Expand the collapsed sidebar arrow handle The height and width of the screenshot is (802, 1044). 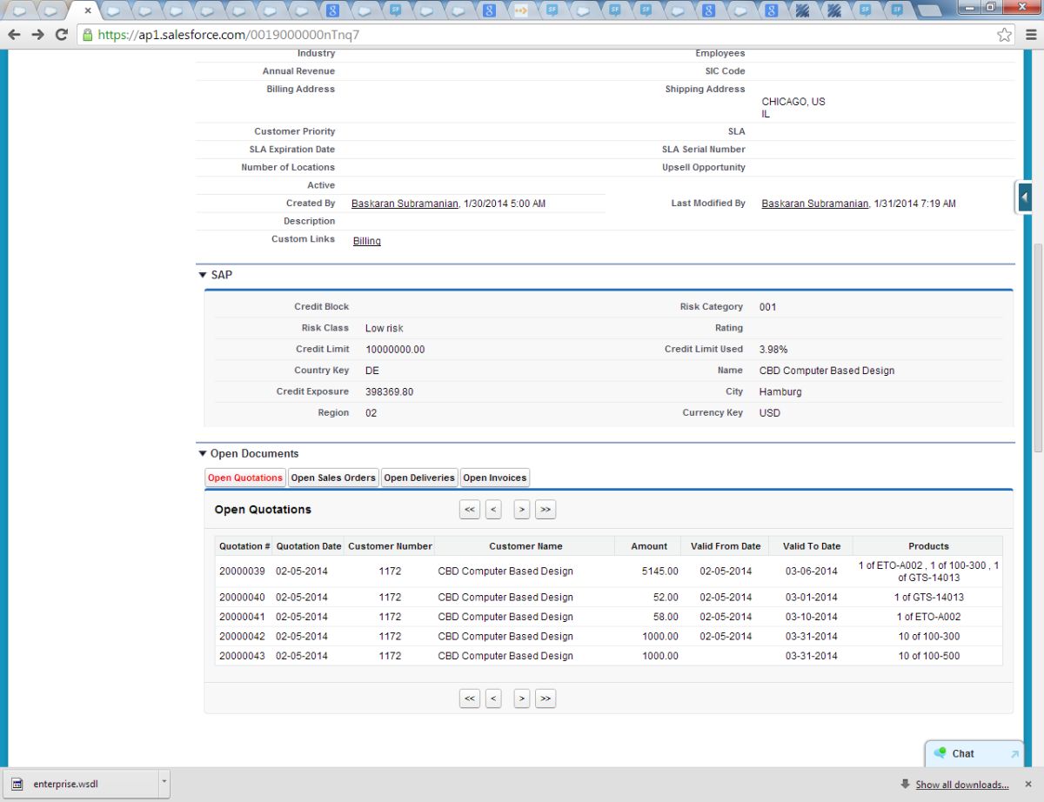[x=1024, y=197]
